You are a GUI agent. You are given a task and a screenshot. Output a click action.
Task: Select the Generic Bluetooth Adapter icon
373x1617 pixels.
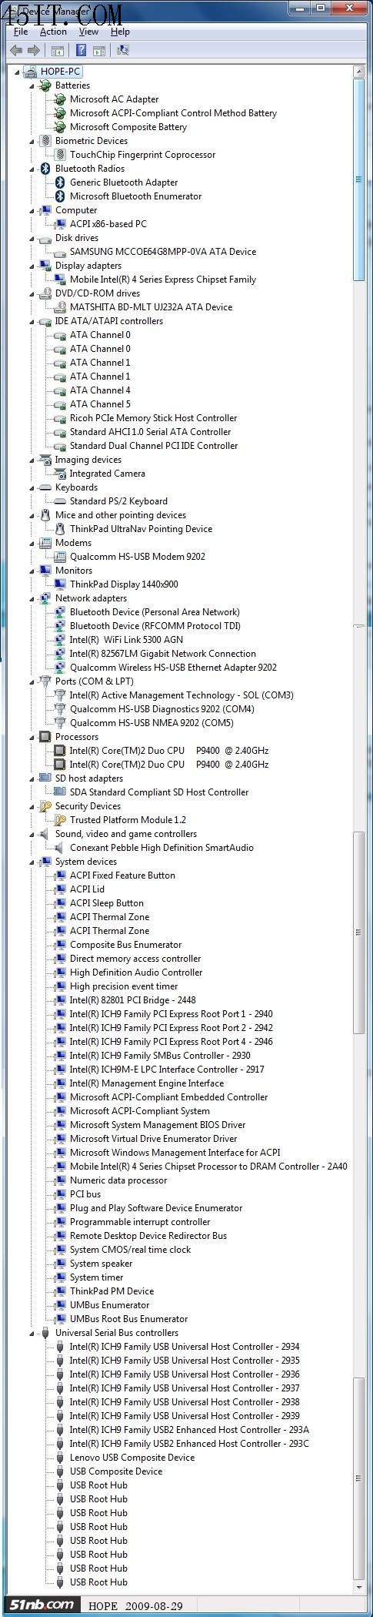pyautogui.click(x=61, y=182)
